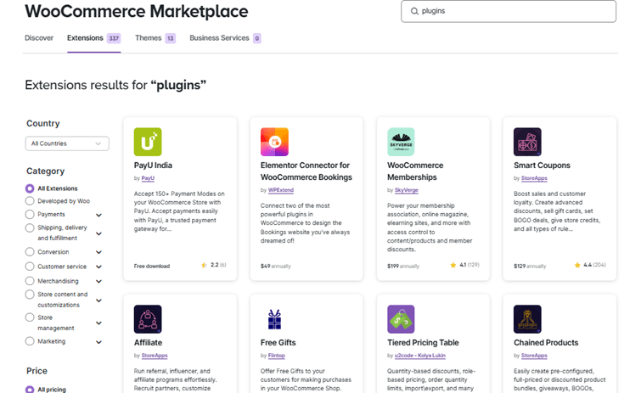641x393 pixels.
Task: Click the Free download label
Action: click(152, 266)
